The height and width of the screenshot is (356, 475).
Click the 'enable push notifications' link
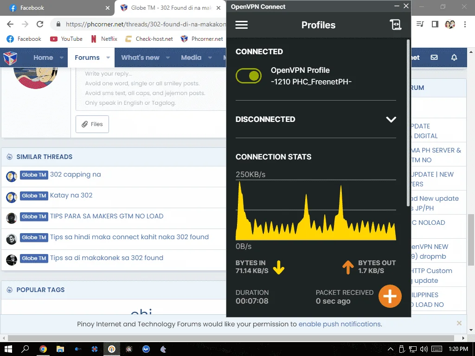(340, 324)
